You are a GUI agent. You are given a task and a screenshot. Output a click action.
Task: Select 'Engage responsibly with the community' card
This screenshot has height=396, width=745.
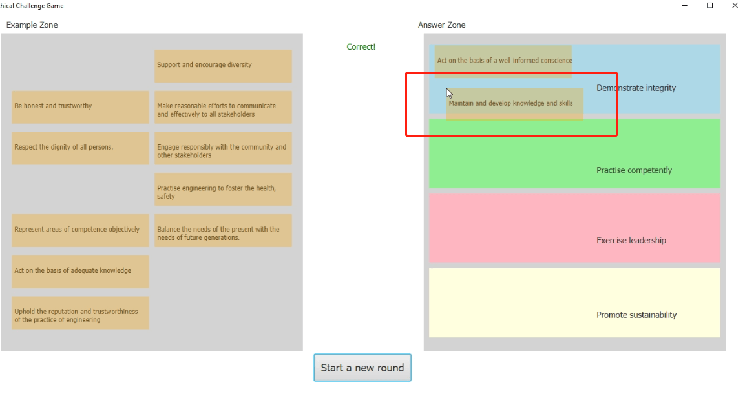click(x=223, y=148)
